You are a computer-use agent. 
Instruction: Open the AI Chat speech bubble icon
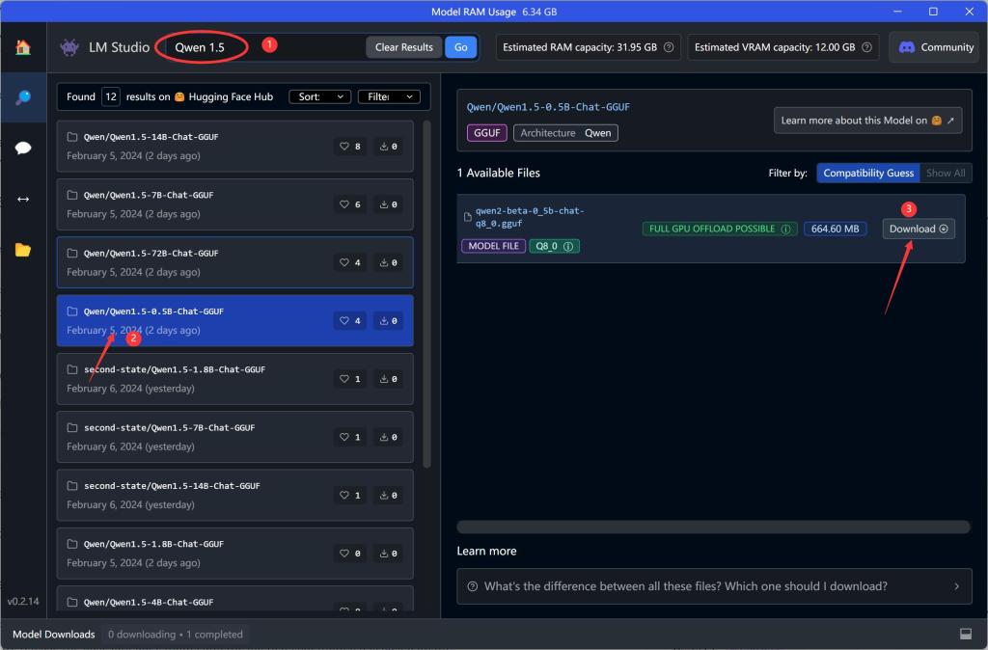coord(23,148)
